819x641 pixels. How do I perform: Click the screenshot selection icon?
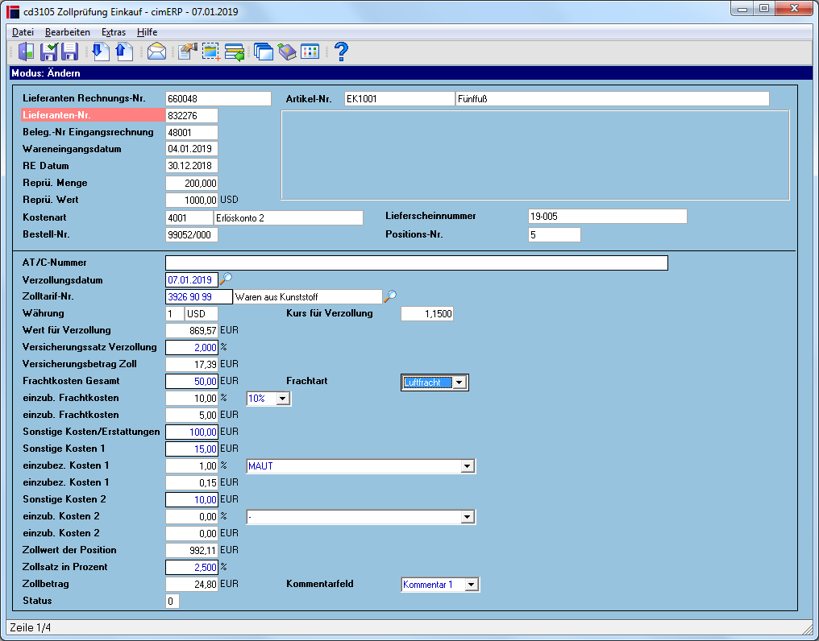click(211, 52)
